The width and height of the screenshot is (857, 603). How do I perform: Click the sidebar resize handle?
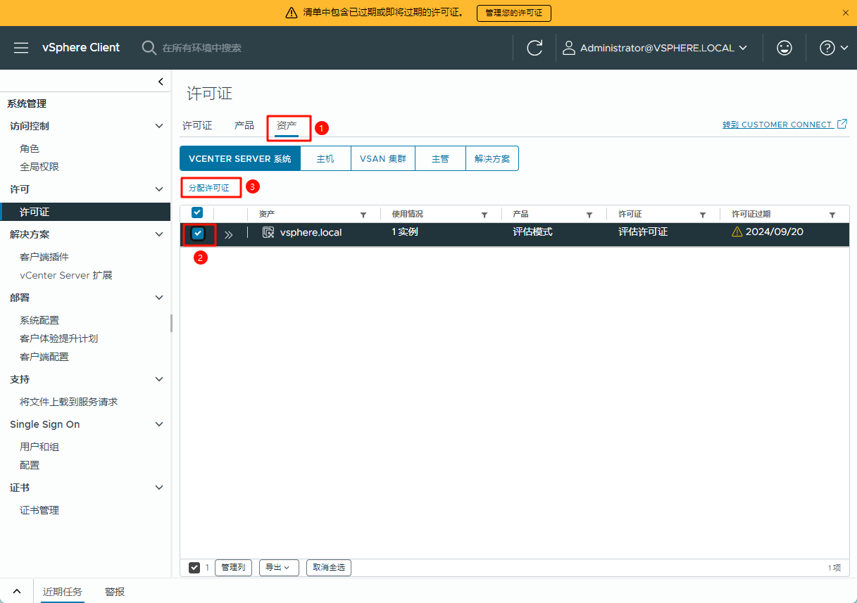pyautogui.click(x=171, y=323)
